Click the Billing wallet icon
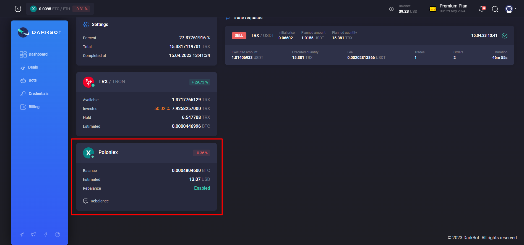Screen dimensions: 524x245 coord(23,107)
